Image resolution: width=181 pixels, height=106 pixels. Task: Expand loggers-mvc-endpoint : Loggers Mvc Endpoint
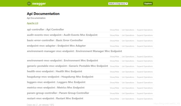tap(56, 82)
